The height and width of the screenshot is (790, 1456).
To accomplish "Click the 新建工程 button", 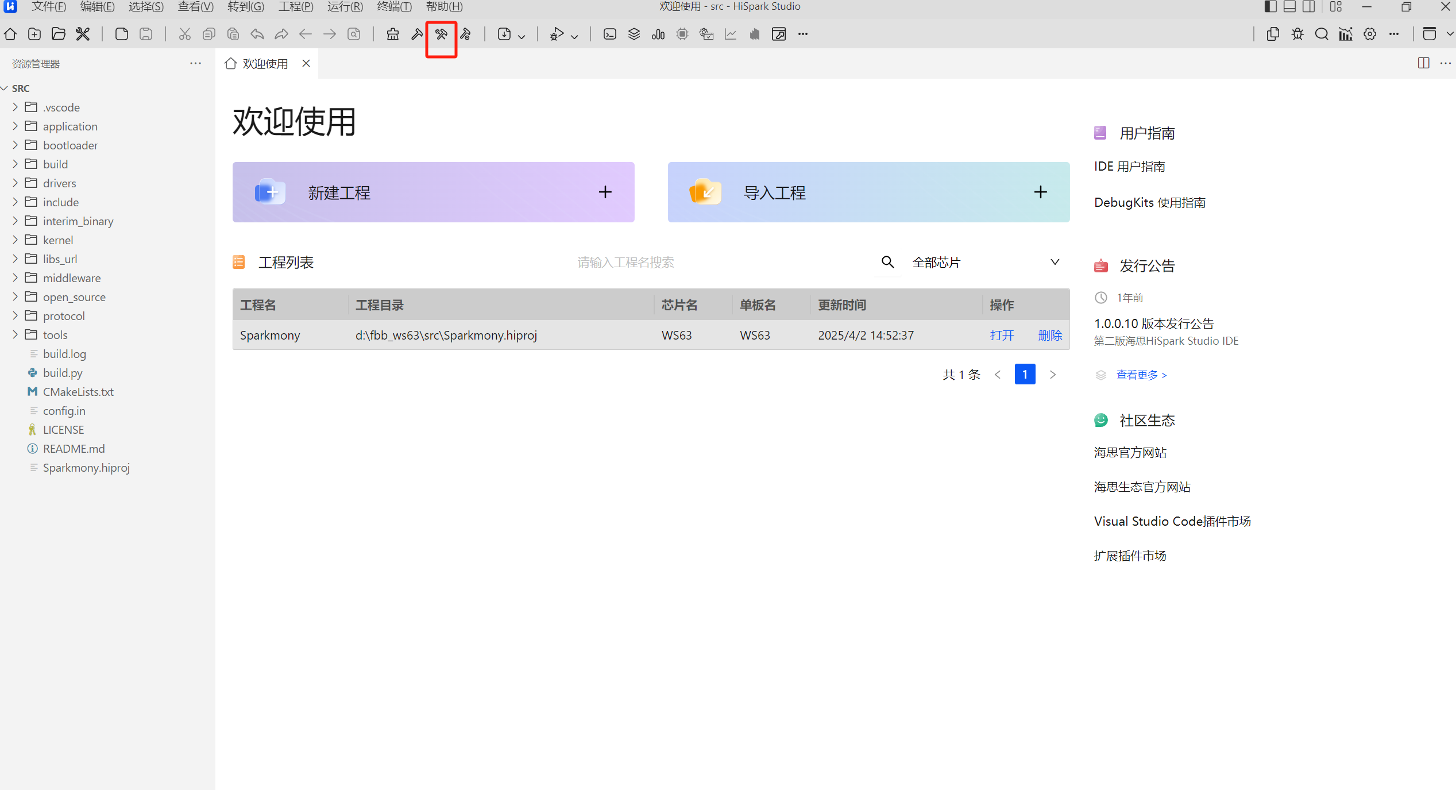I will click(x=433, y=192).
